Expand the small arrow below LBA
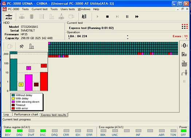Screen dimensions: 191x138 tap(69, 39)
